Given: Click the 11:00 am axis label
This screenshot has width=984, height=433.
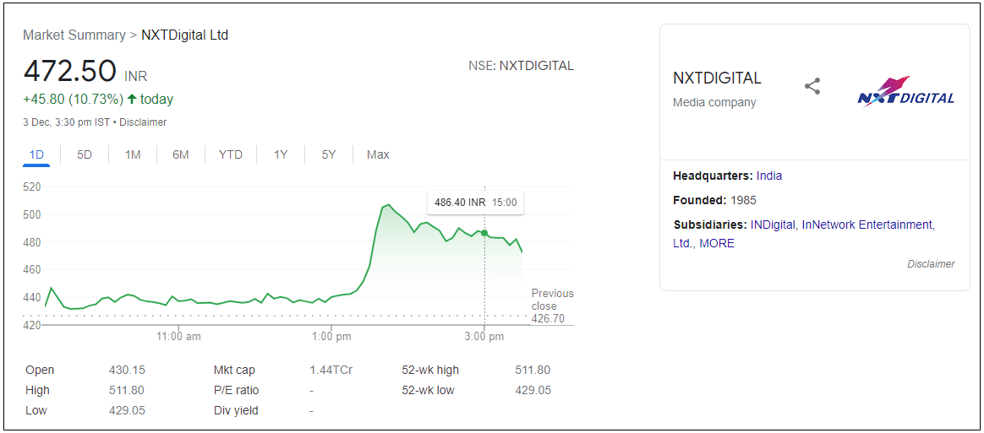Looking at the screenshot, I should [179, 337].
